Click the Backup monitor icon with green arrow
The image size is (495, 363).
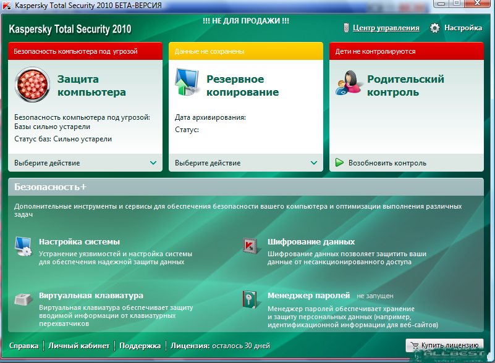[x=187, y=82]
